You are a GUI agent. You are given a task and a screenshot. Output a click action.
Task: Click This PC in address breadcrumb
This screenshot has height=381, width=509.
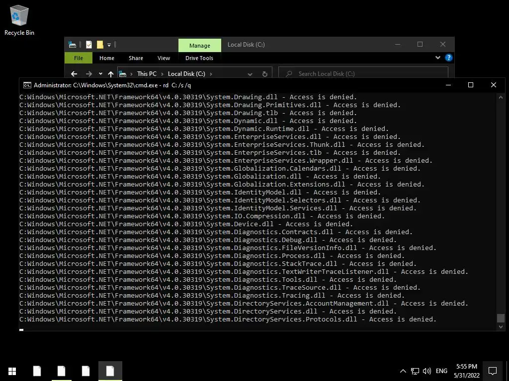[x=147, y=74]
